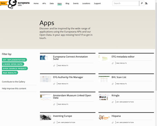Filter by Open Source Project tag
This screenshot has width=157, height=126.
[15, 68]
